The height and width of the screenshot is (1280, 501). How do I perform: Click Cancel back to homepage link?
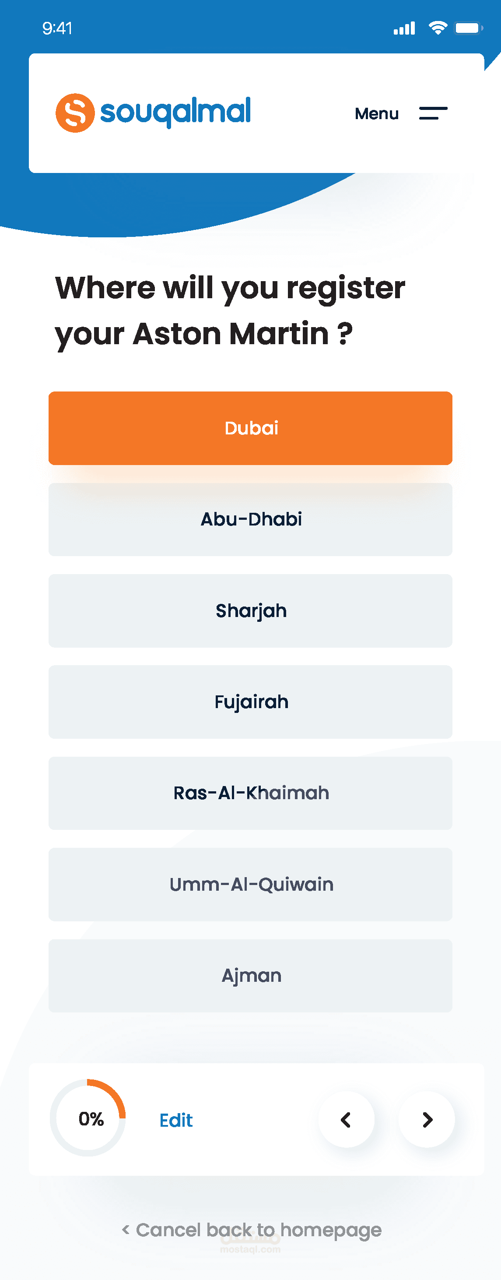pos(252,1230)
